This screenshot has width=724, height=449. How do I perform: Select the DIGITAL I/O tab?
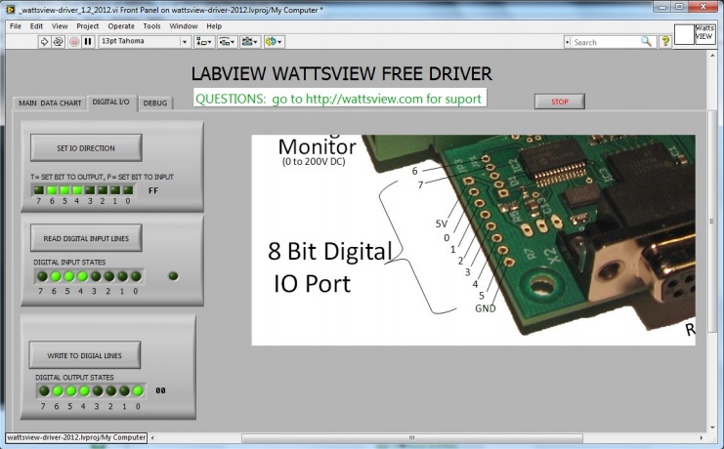[110, 102]
